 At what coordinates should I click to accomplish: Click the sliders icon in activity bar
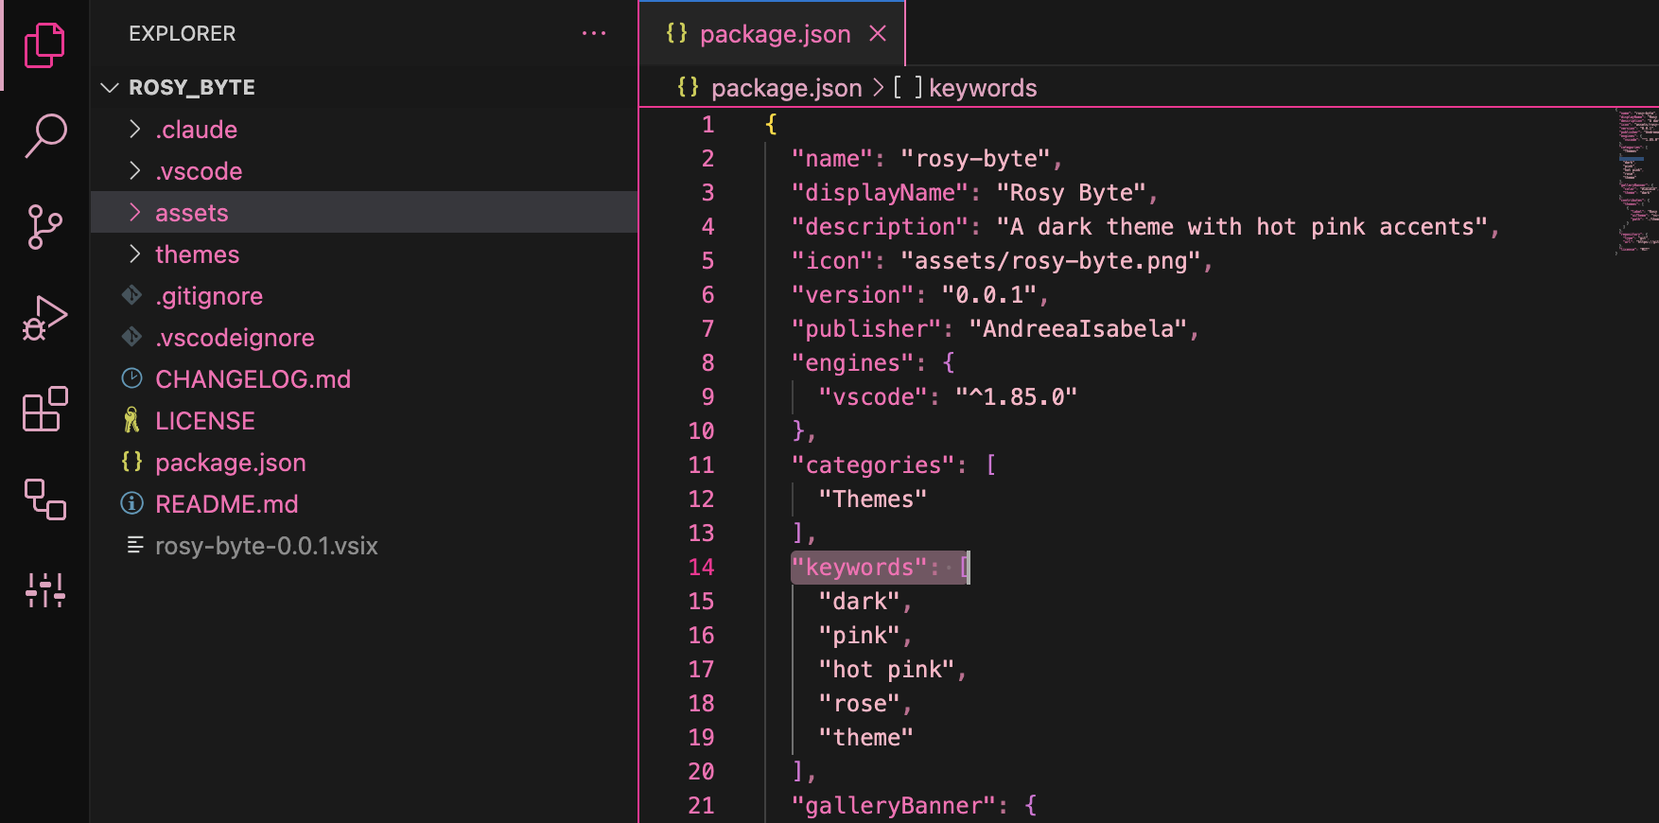coord(44,590)
